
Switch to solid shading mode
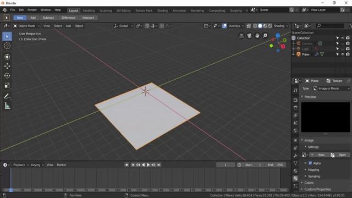point(260,26)
